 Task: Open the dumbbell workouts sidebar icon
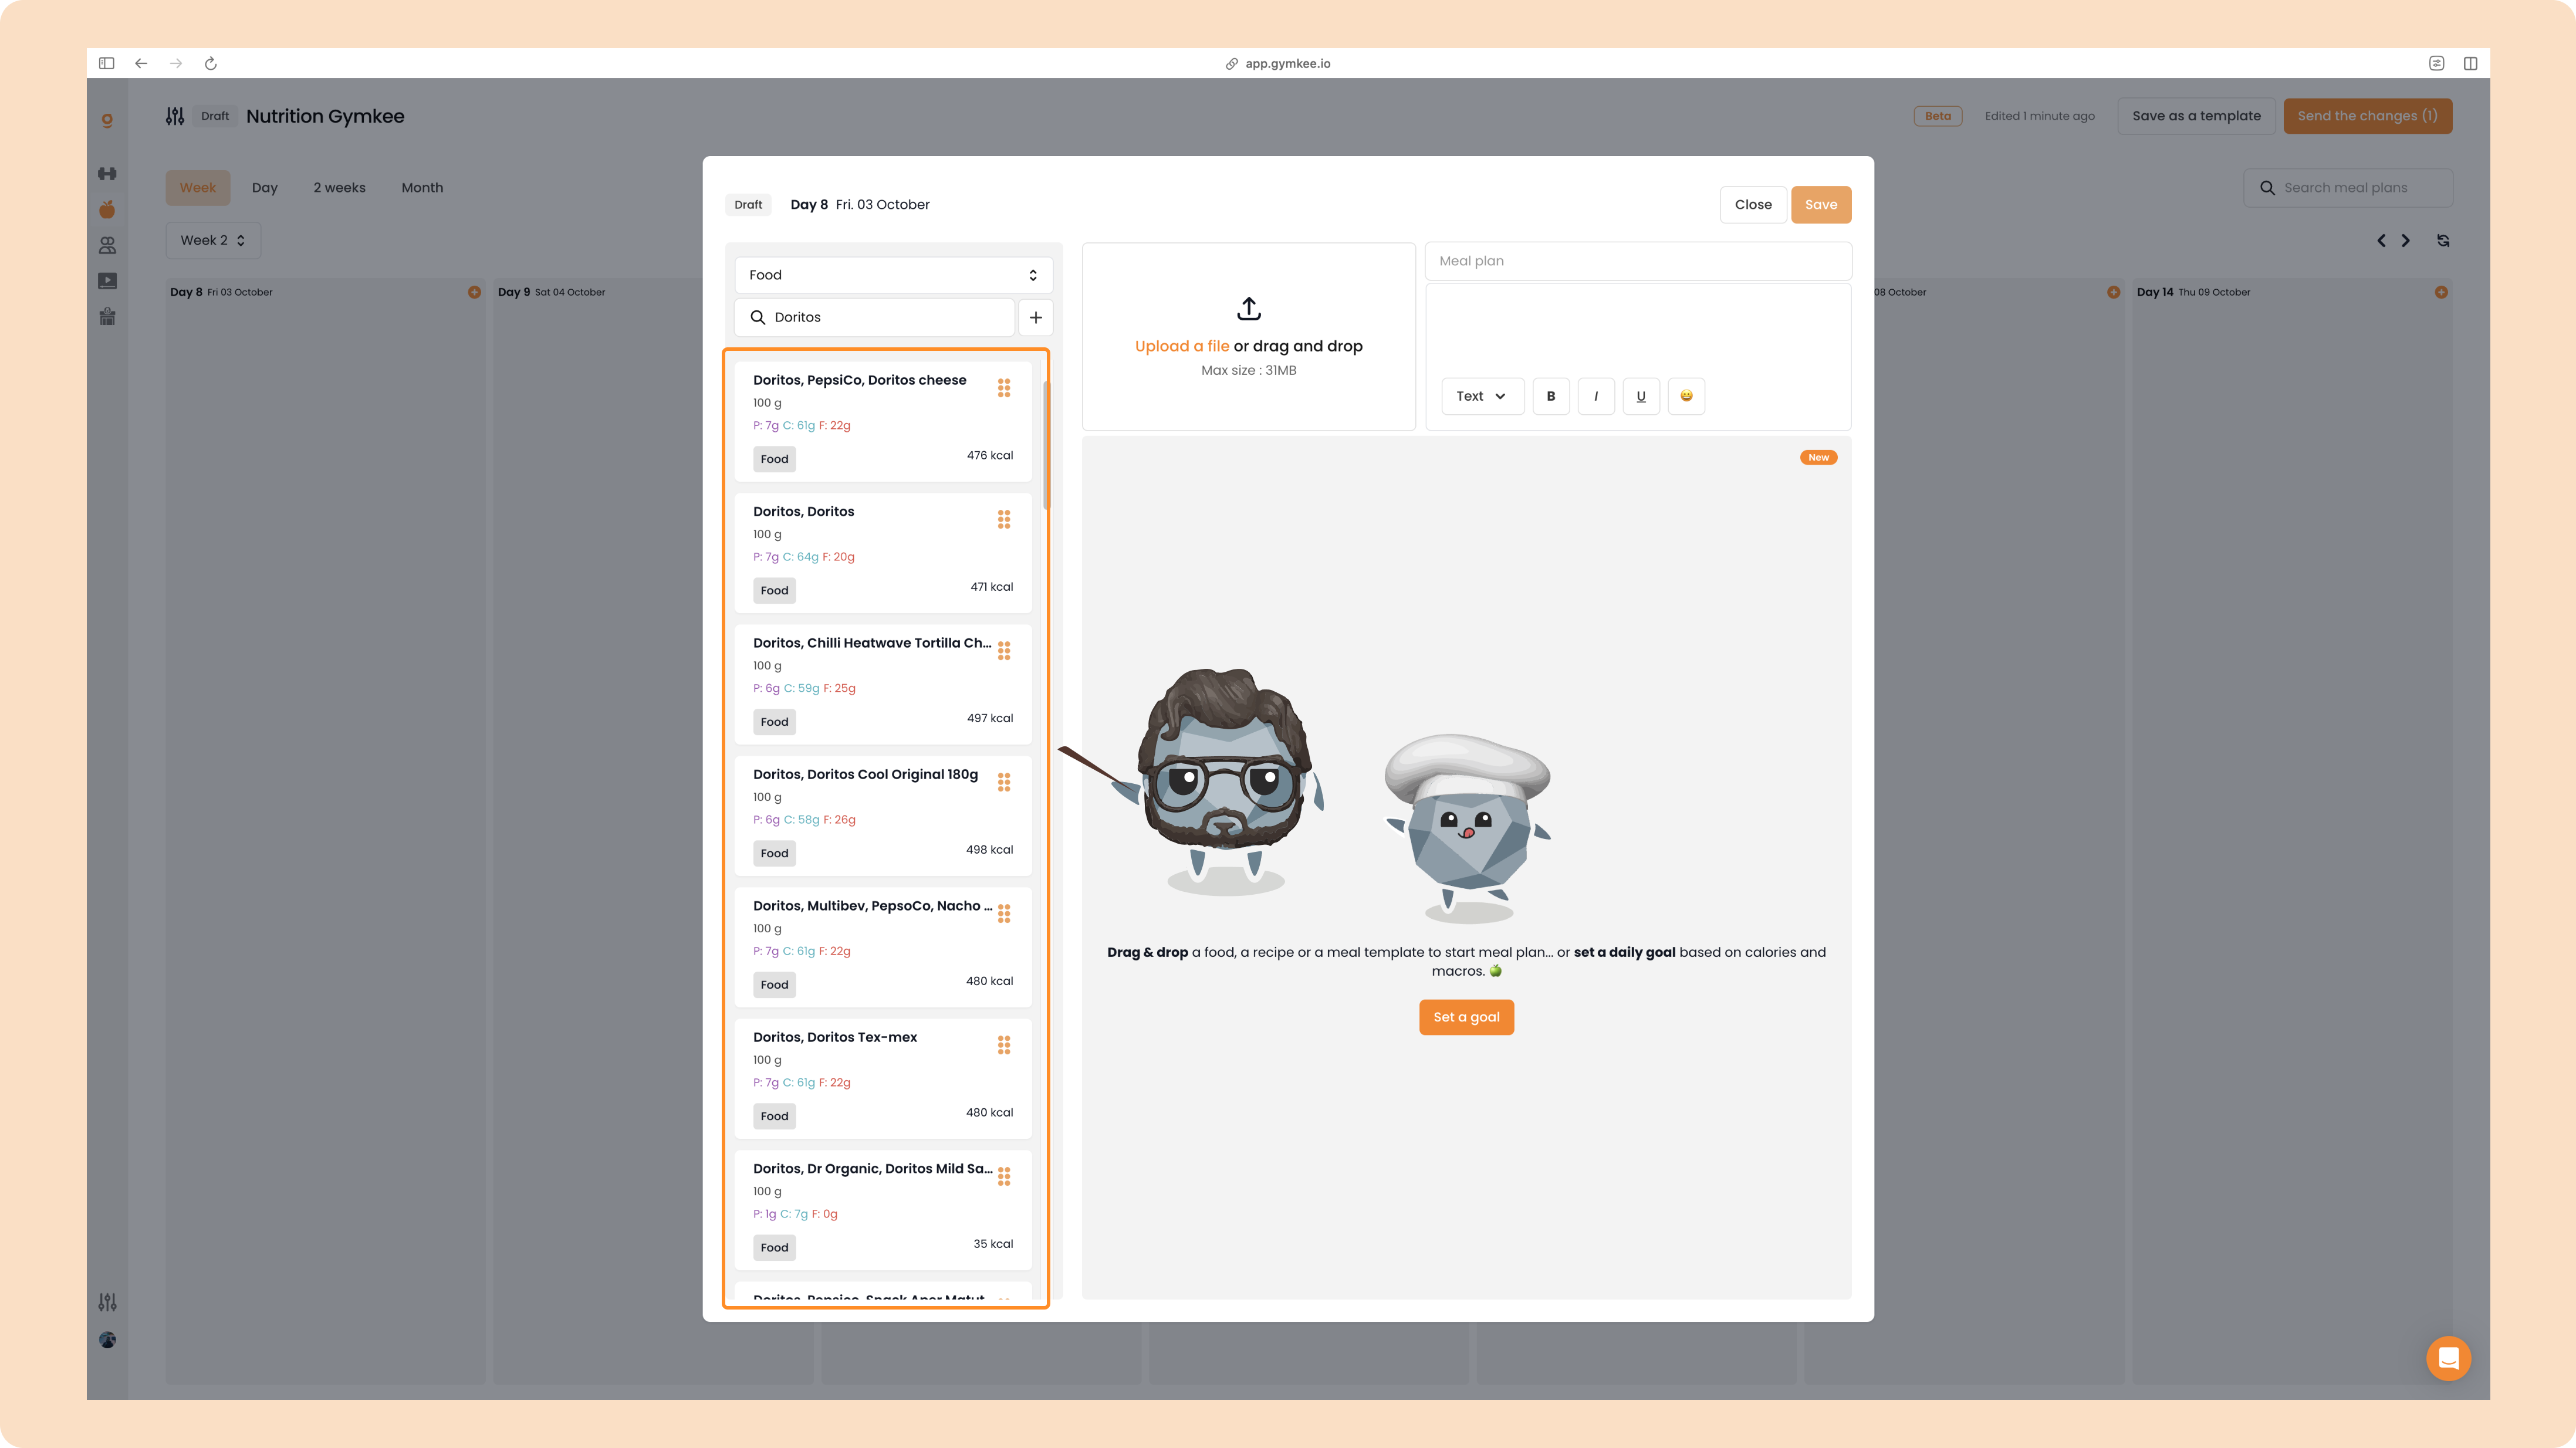107,174
